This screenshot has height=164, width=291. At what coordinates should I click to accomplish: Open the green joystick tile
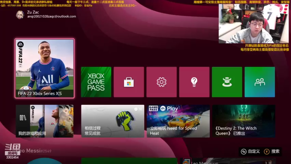tap(227, 82)
